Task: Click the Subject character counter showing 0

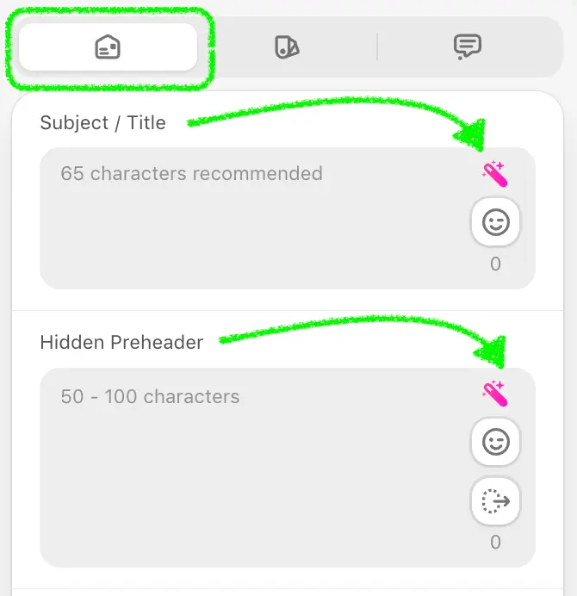Action: click(495, 264)
